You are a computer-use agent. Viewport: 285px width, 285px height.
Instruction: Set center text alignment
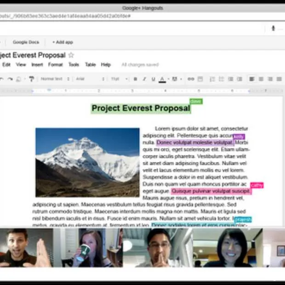[261, 79]
